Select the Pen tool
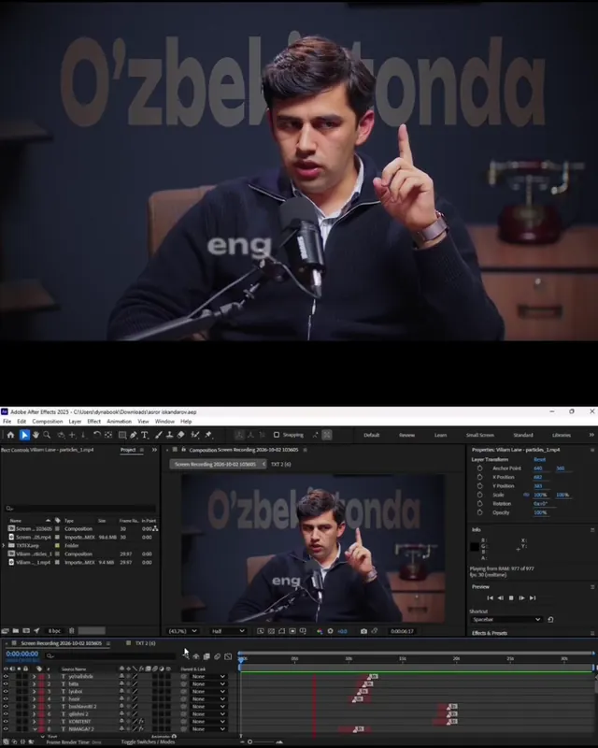 133,435
